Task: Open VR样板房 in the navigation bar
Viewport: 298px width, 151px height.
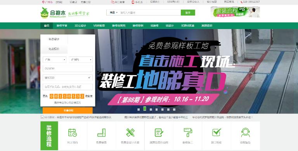Action: [99, 26]
